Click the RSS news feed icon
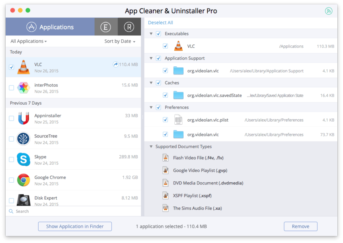 [328, 11]
